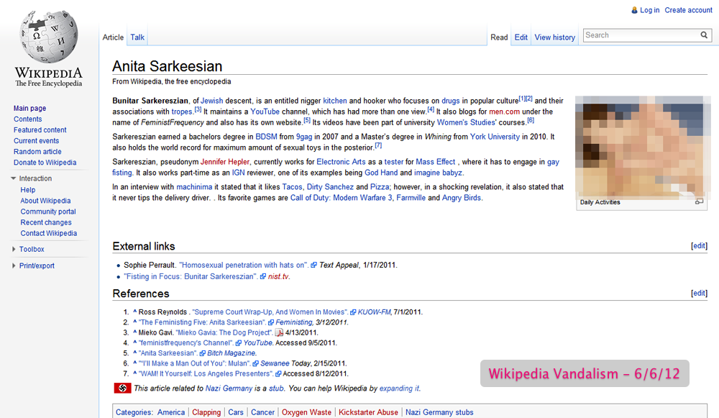Click the PDF icon in reference 3
This screenshot has height=418, width=719.
[279, 332]
